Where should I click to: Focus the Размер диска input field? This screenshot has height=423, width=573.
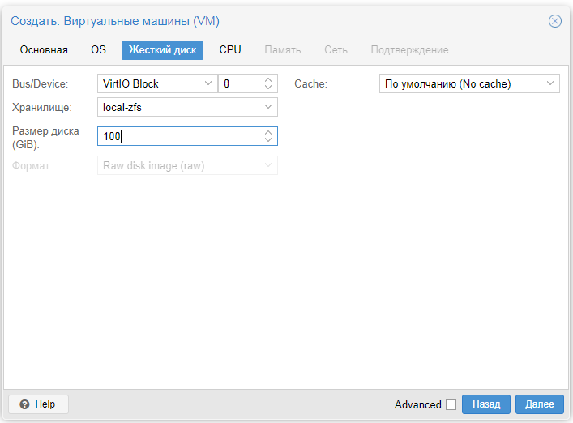pos(178,136)
